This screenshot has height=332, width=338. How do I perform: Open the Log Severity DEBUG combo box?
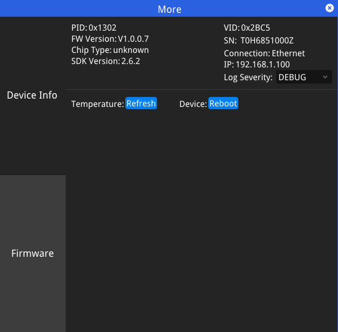tap(303, 77)
